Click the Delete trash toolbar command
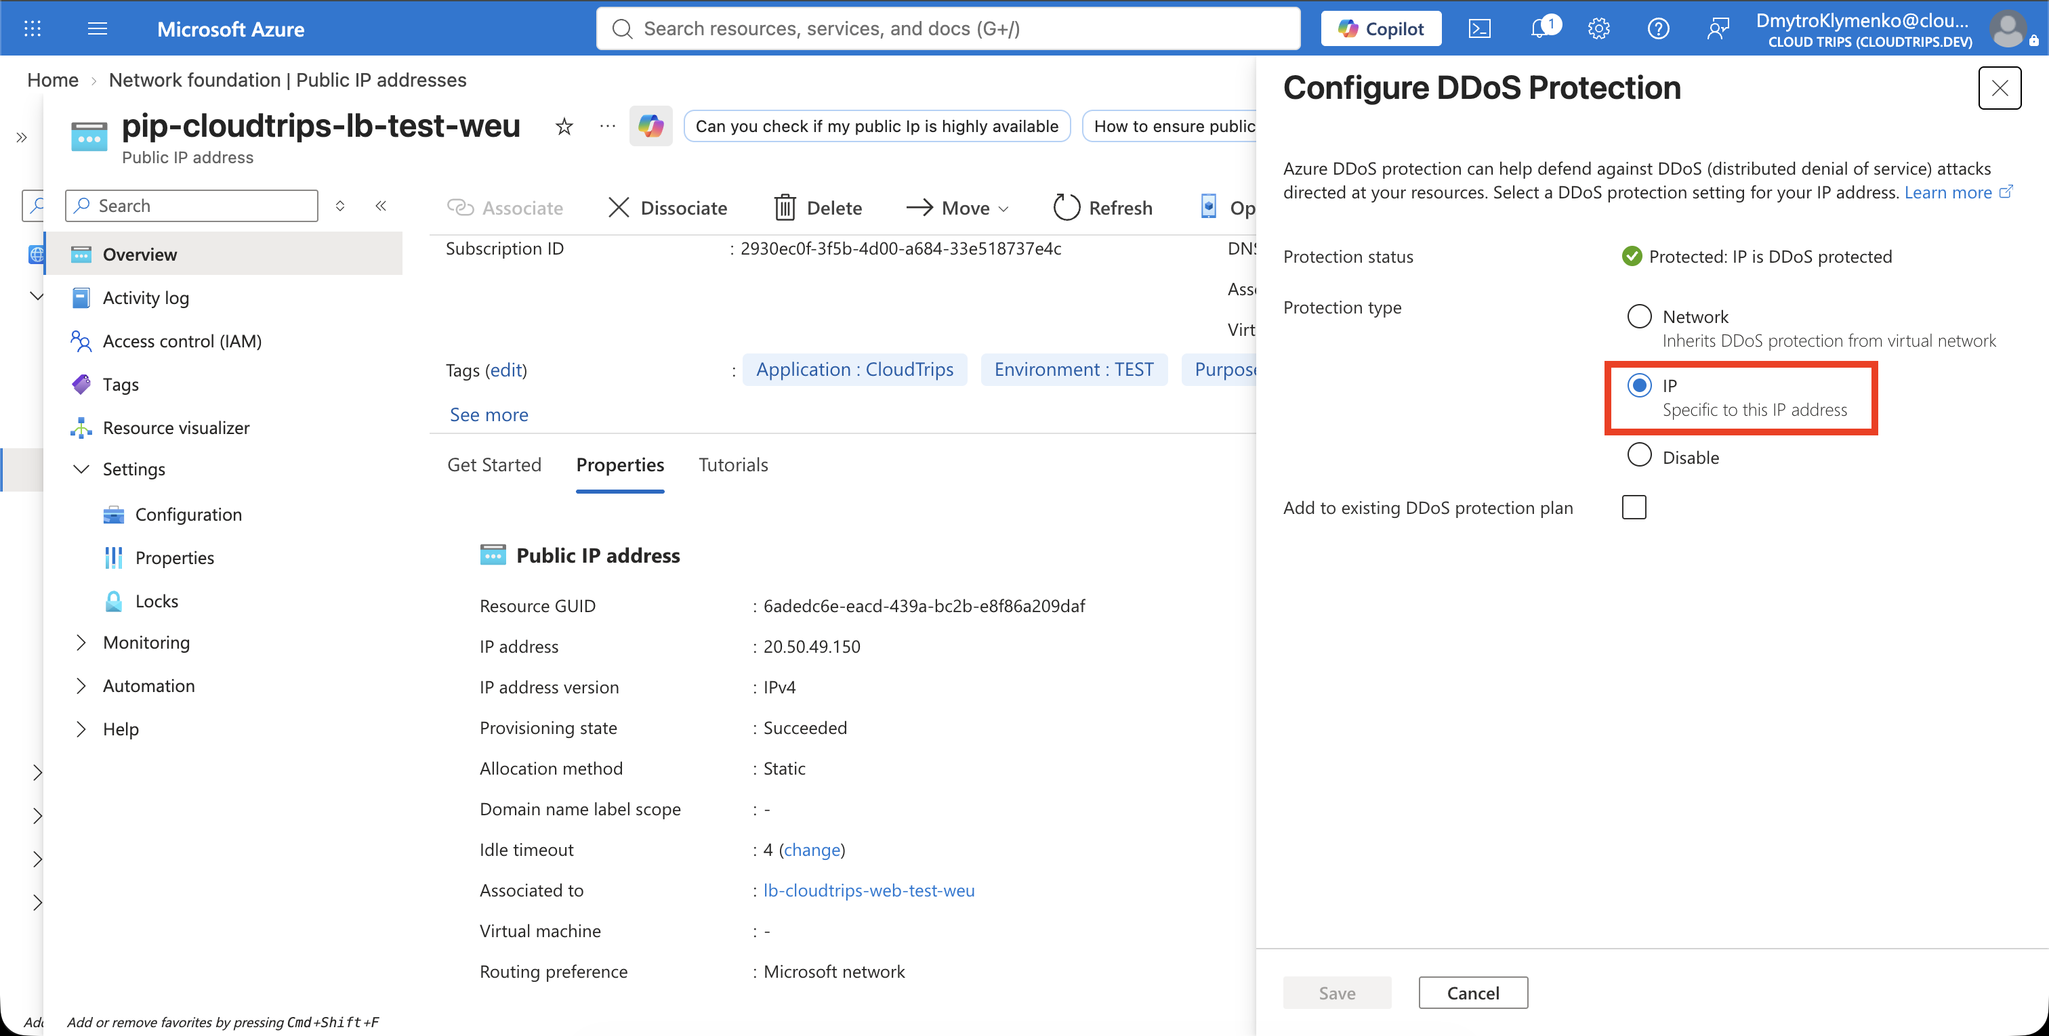 point(818,207)
